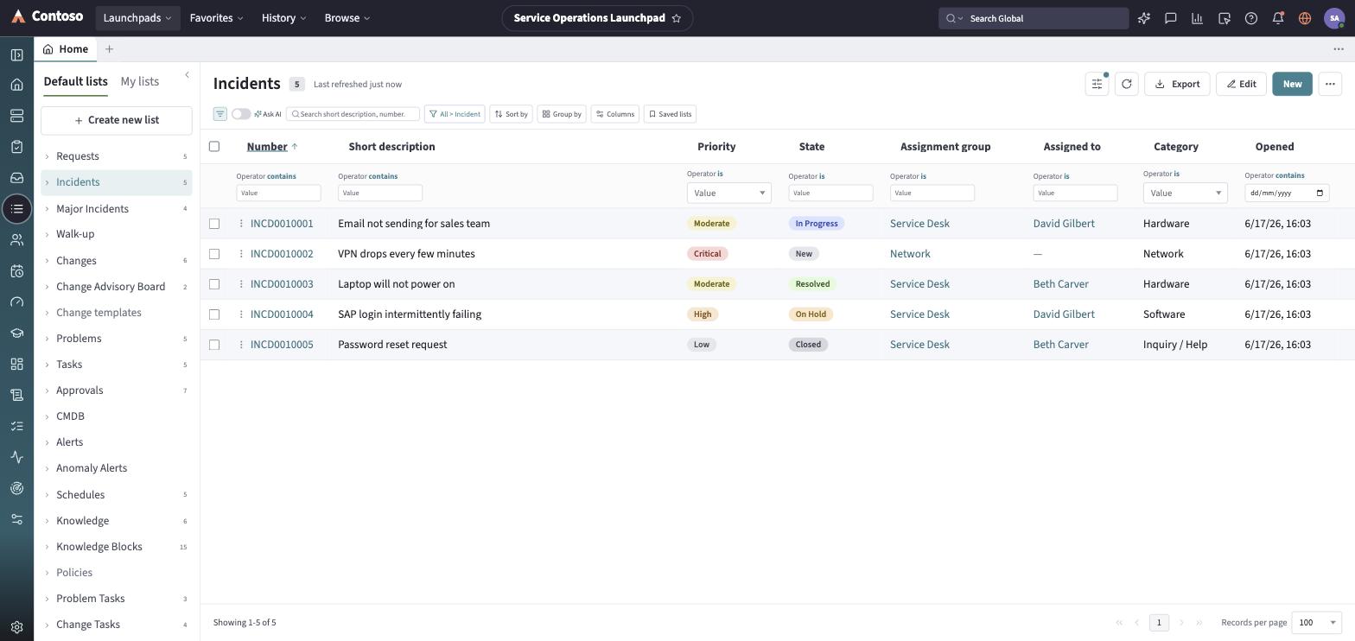Image resolution: width=1355 pixels, height=641 pixels.
Task: Click the short description search box
Action: point(353,114)
